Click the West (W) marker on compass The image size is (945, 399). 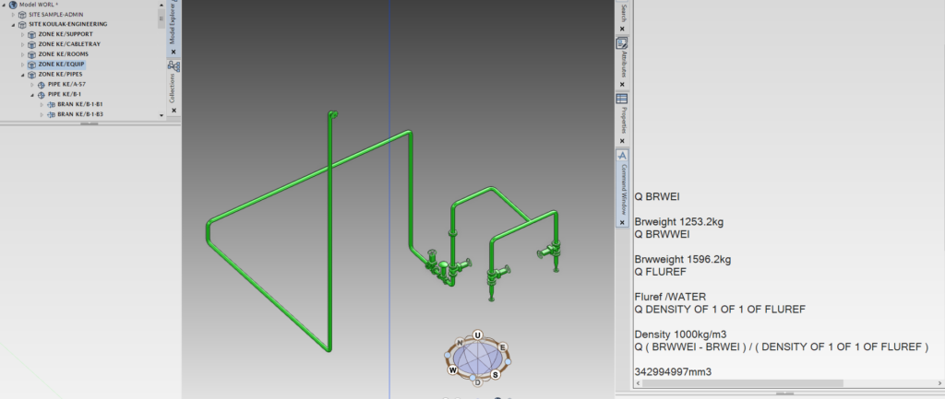[453, 370]
